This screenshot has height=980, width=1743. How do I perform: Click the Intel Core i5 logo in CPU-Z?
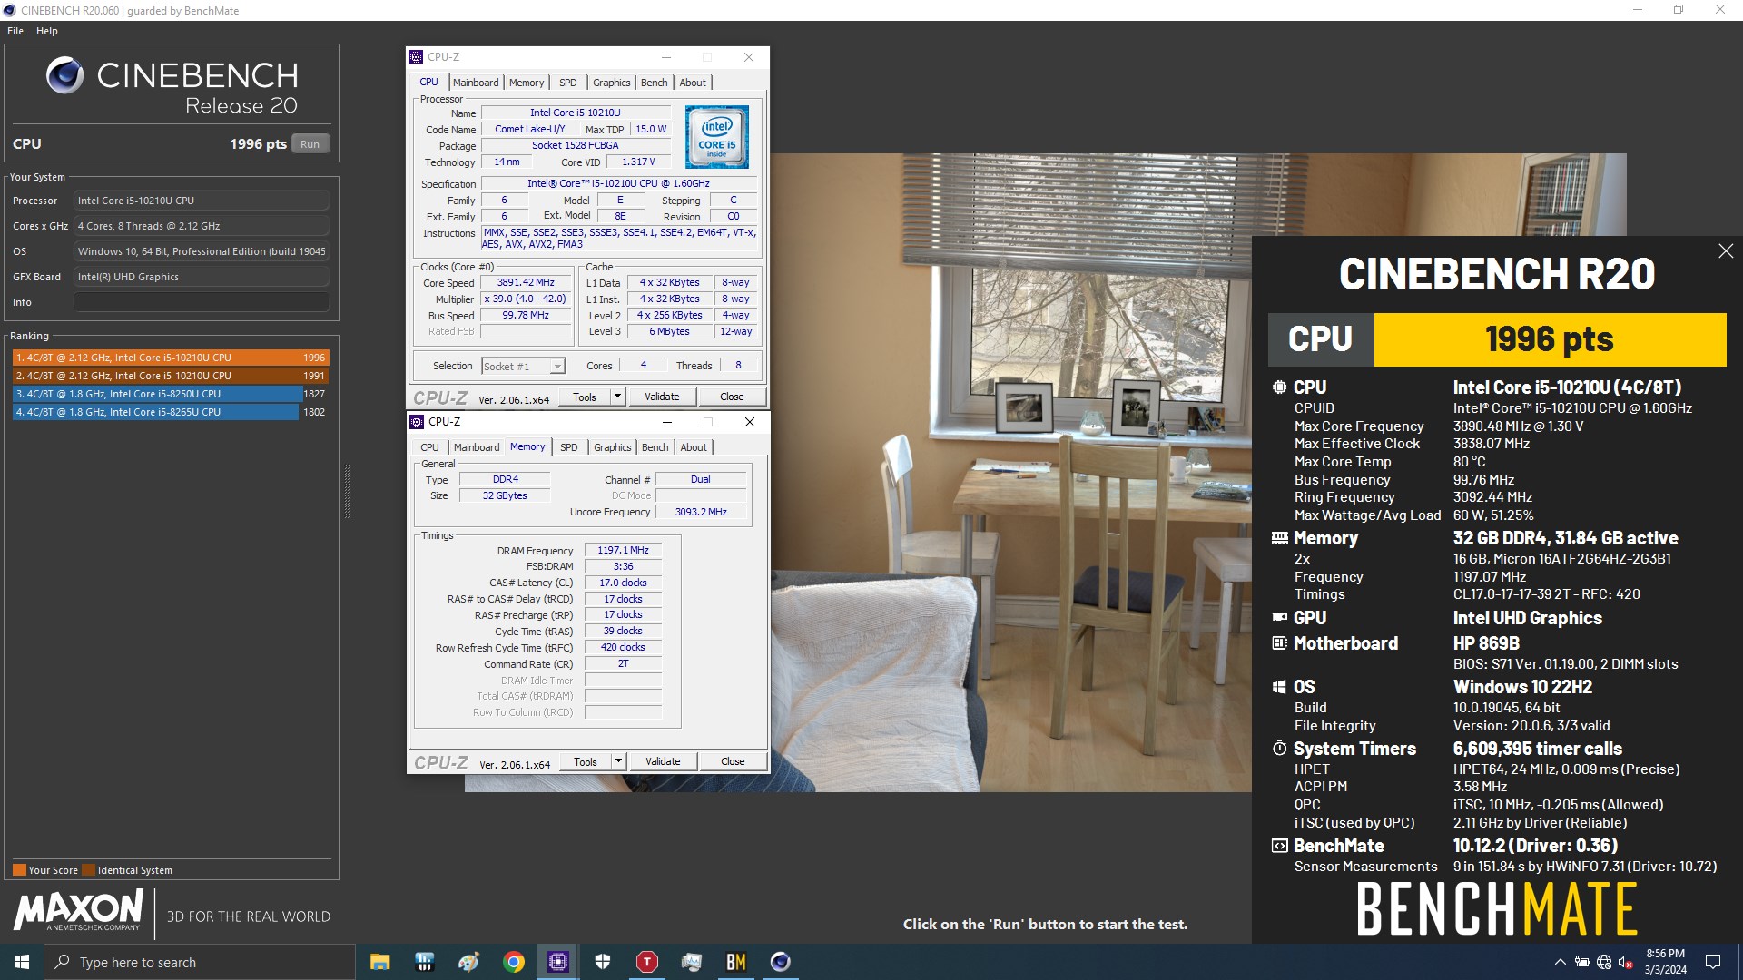tap(717, 137)
